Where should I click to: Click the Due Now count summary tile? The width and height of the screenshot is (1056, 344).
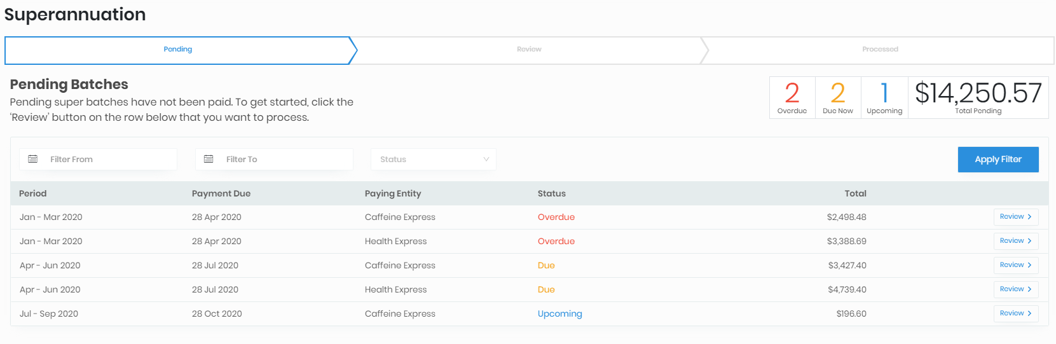838,97
